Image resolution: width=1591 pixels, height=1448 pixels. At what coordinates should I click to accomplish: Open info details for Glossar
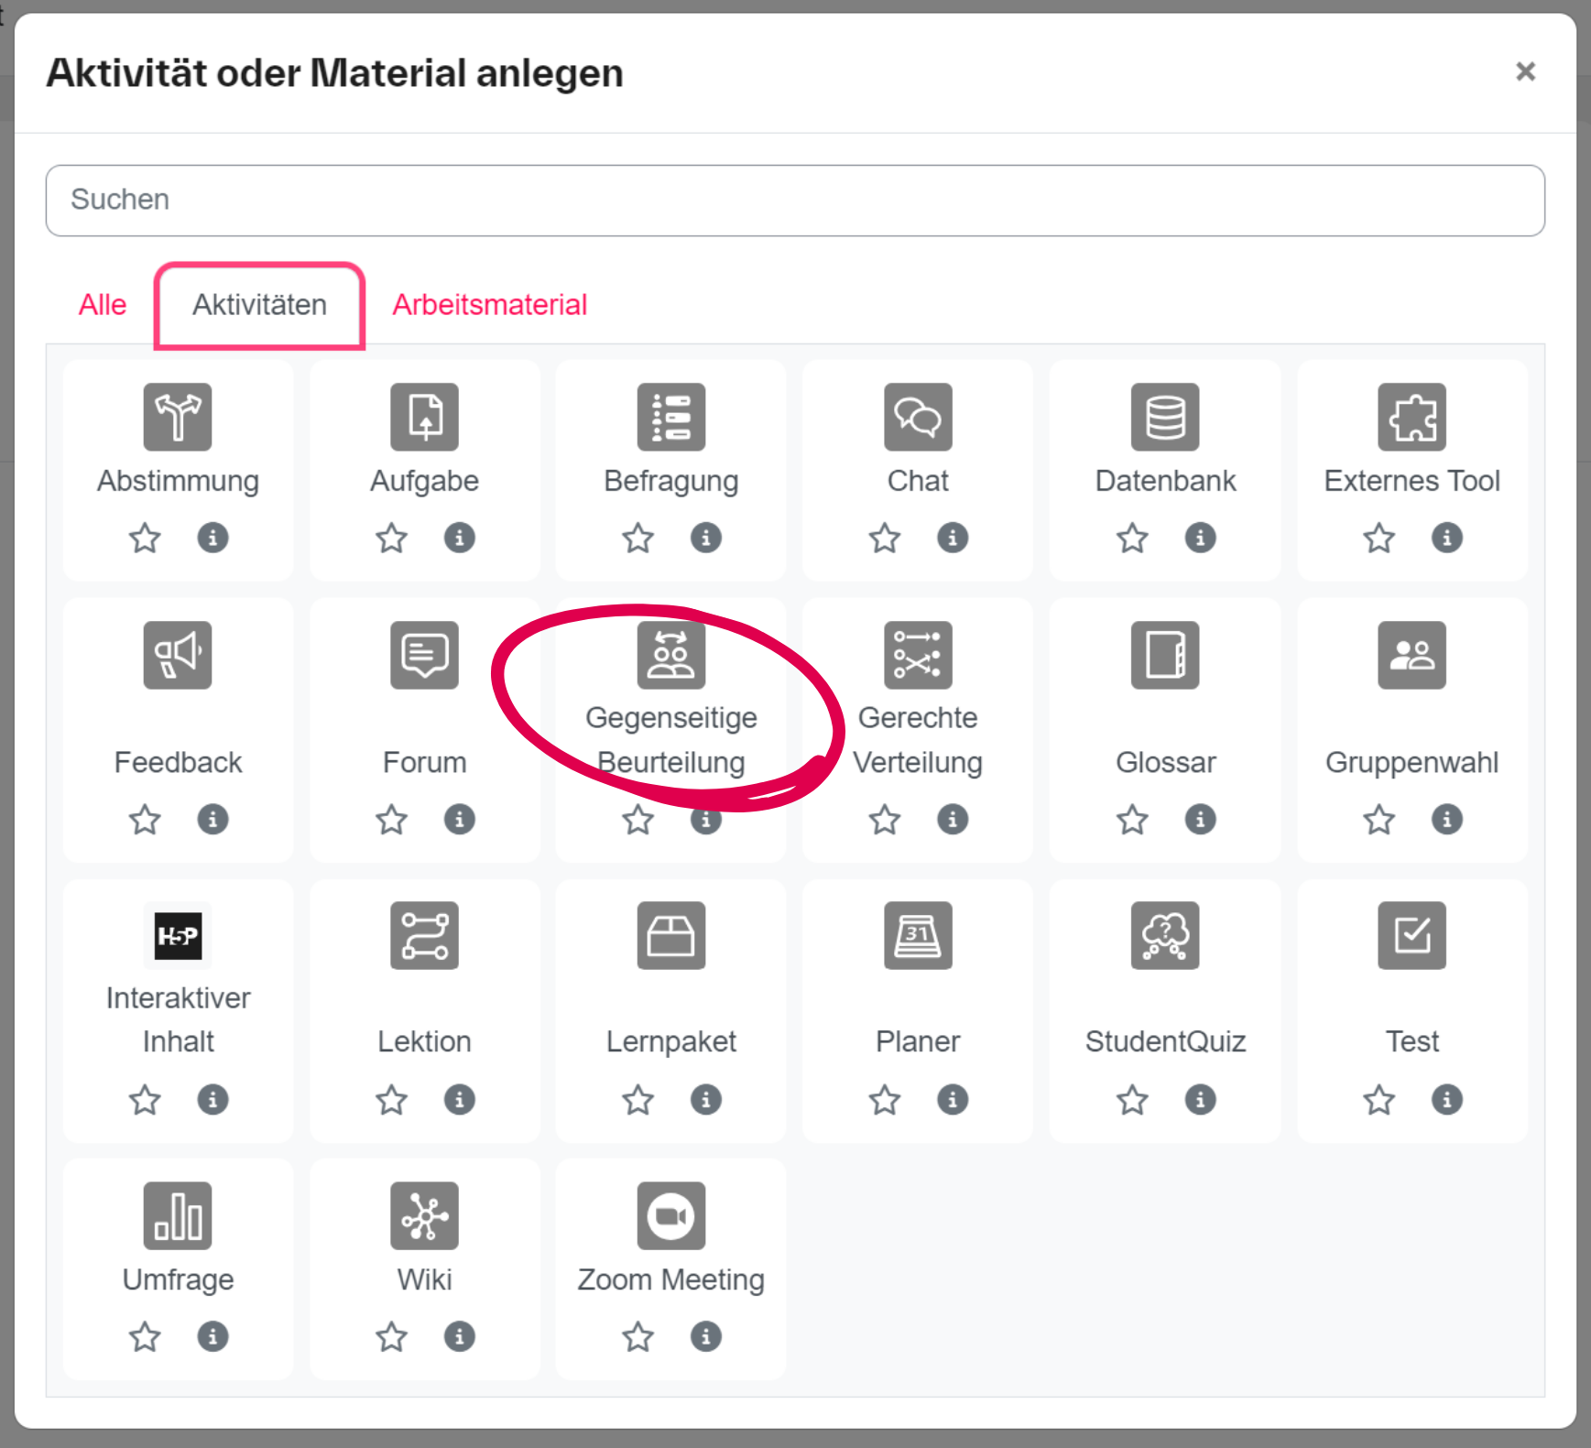(x=1200, y=819)
